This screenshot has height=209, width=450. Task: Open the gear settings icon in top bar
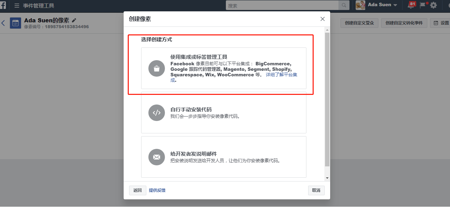point(433,5)
